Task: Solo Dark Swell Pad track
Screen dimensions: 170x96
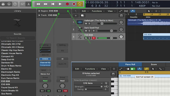Action: pos(89,31)
